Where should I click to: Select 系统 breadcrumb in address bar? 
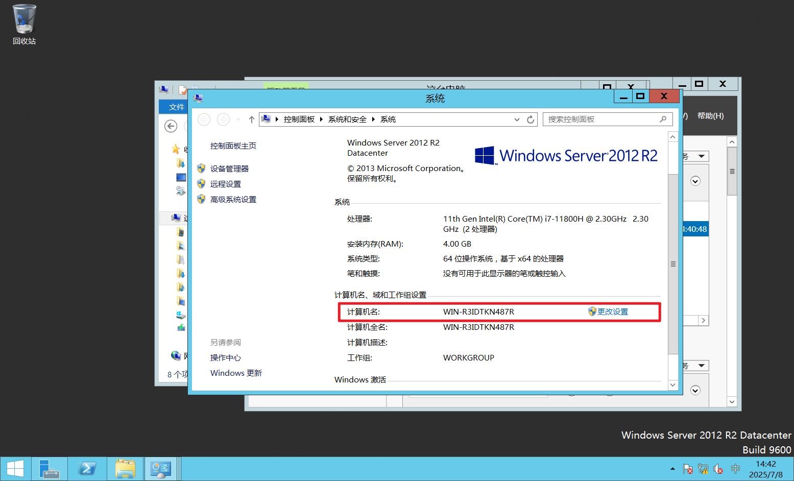click(x=388, y=119)
